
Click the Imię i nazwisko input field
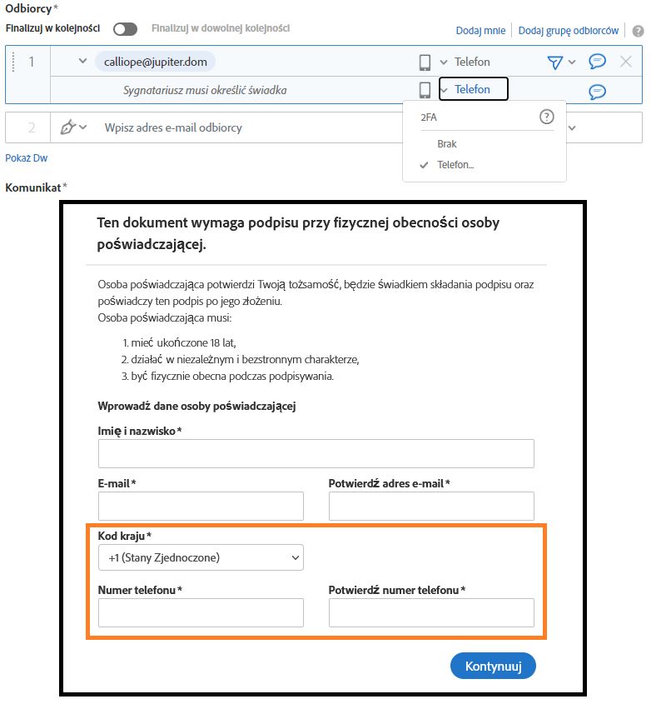tap(316, 453)
